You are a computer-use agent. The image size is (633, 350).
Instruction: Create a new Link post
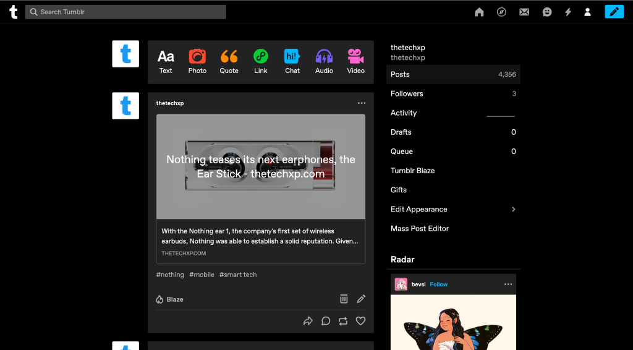pyautogui.click(x=261, y=62)
